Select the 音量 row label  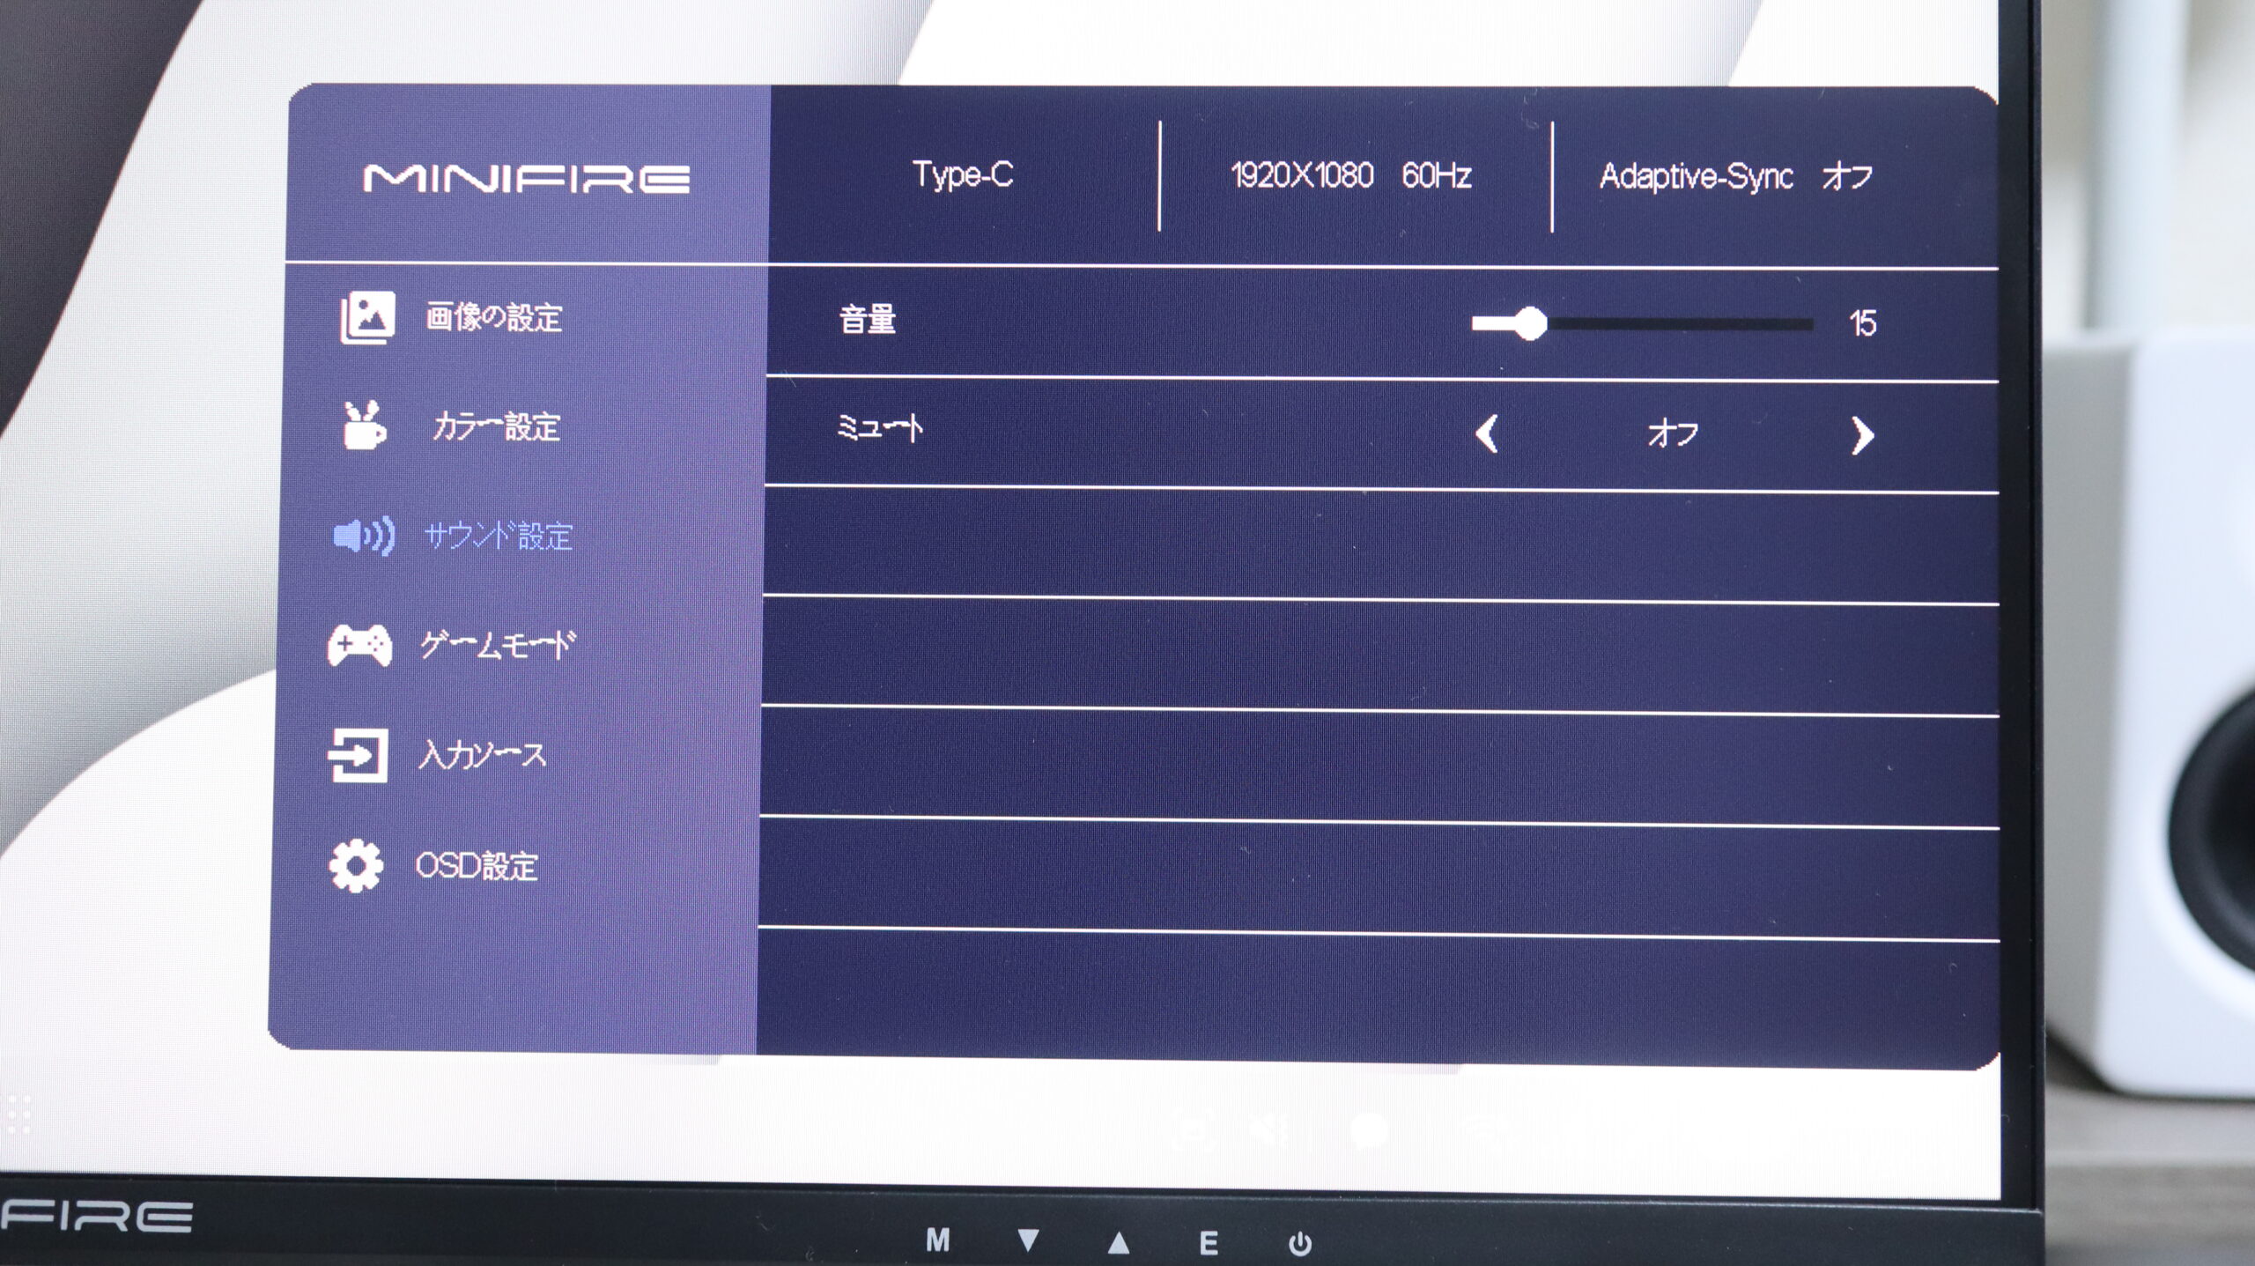click(868, 319)
